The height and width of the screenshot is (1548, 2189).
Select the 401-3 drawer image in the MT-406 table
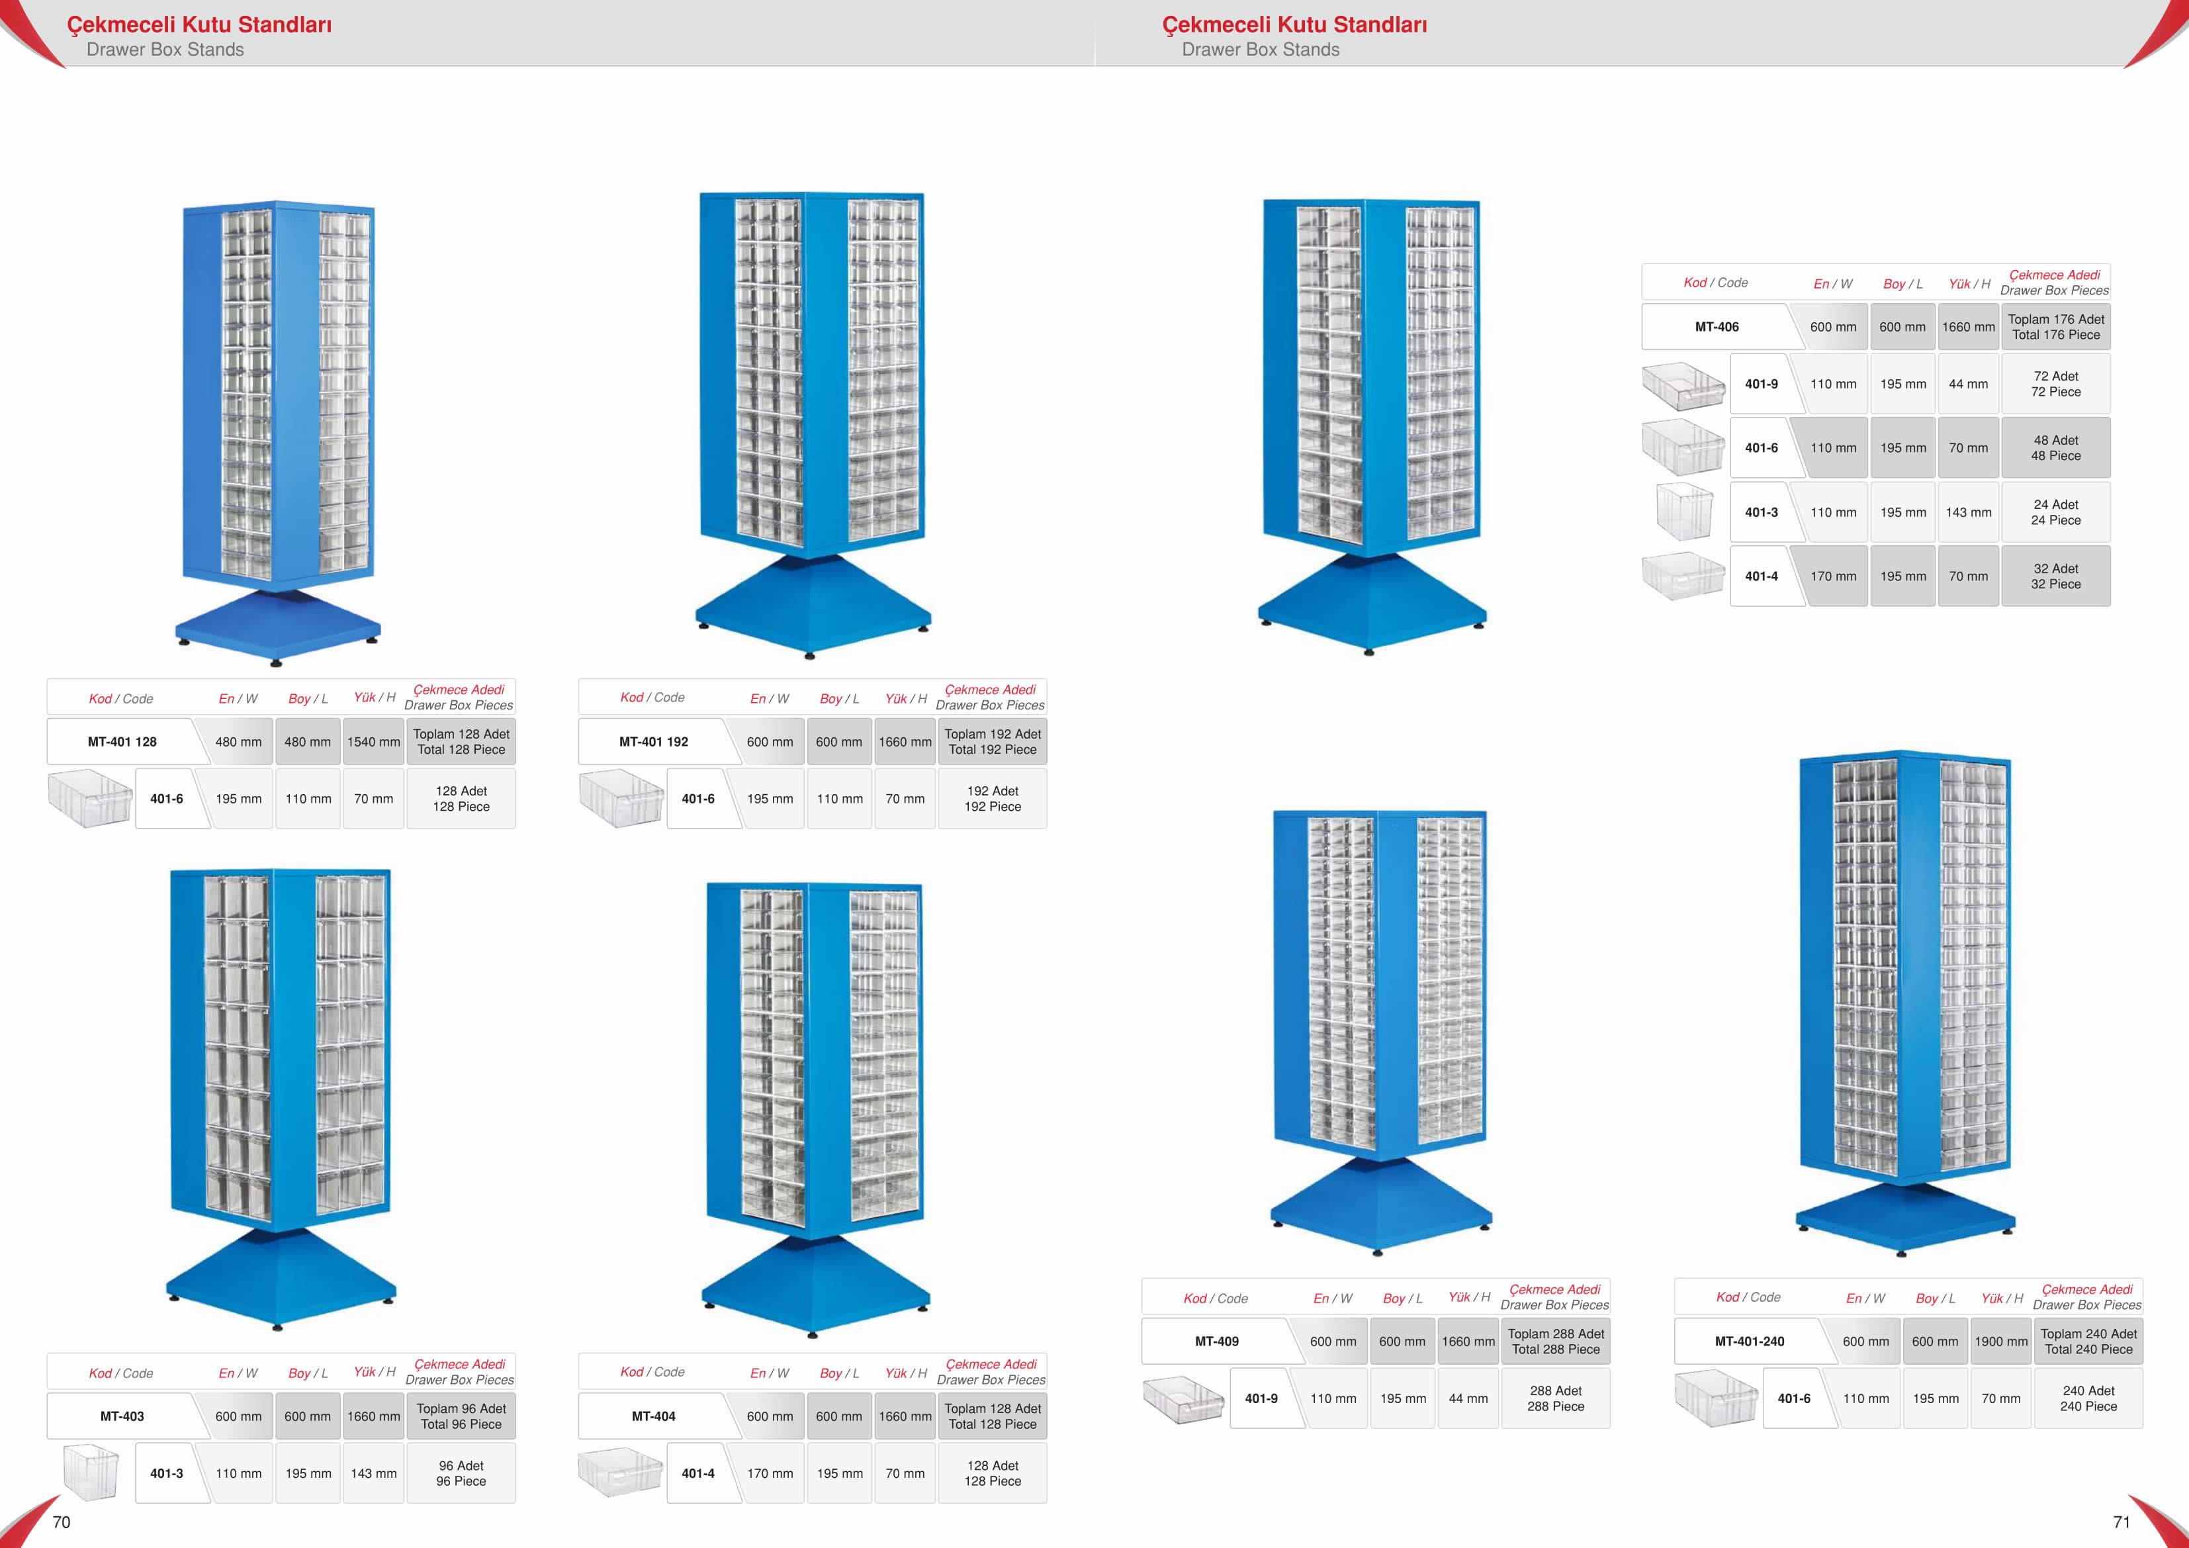coord(1685,511)
